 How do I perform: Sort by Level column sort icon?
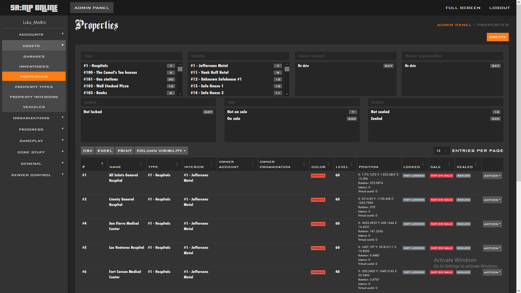coord(351,164)
